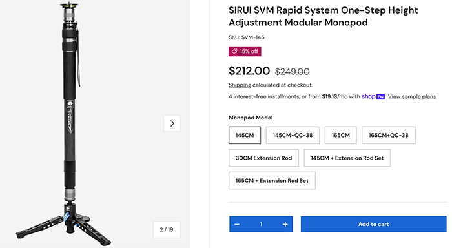
Task: View sample plans for installments
Action: pos(412,97)
